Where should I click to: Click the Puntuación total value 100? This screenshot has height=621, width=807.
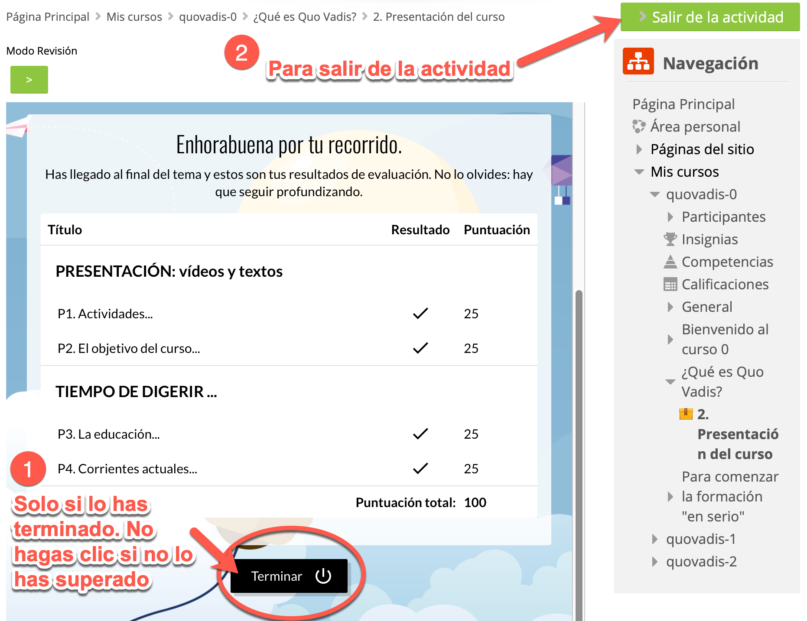[475, 502]
